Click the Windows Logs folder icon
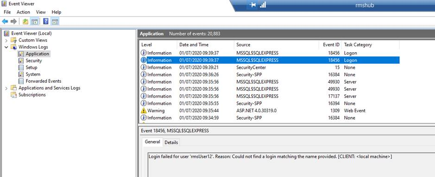This screenshot has width=435, height=177. point(13,47)
